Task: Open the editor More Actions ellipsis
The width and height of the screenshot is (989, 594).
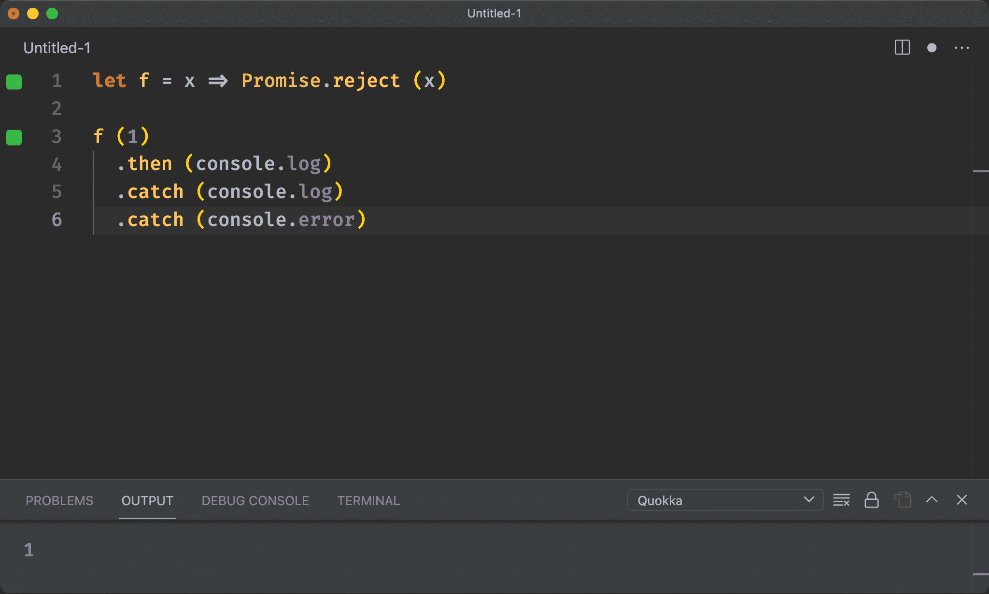Action: [x=961, y=47]
